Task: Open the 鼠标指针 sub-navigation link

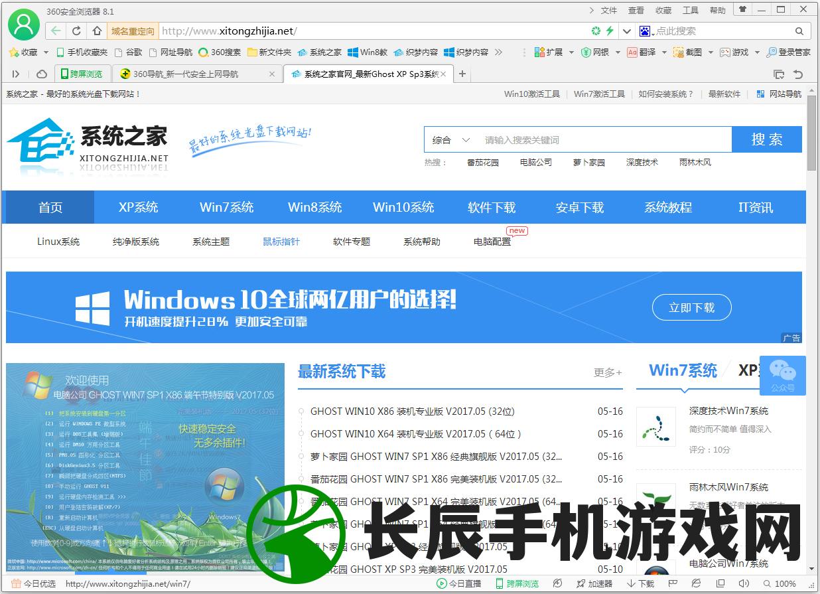Action: 281,242
